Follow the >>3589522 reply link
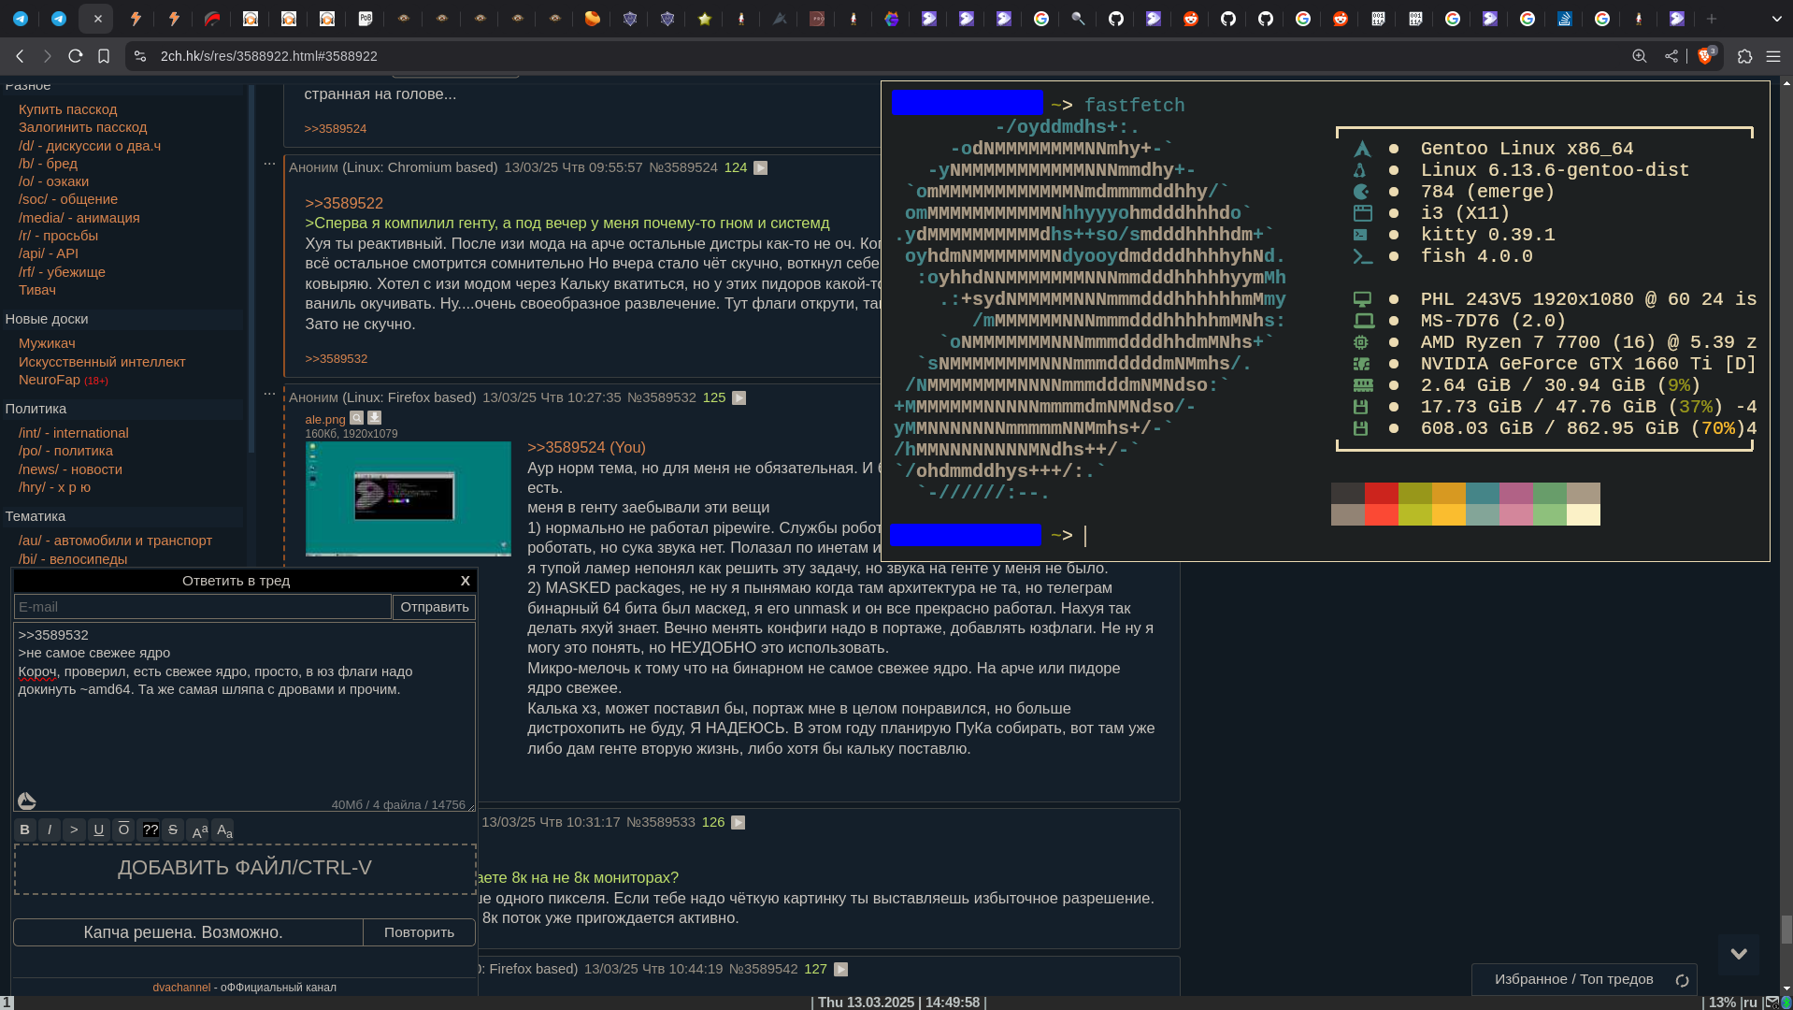The image size is (1793, 1010). [x=344, y=203]
